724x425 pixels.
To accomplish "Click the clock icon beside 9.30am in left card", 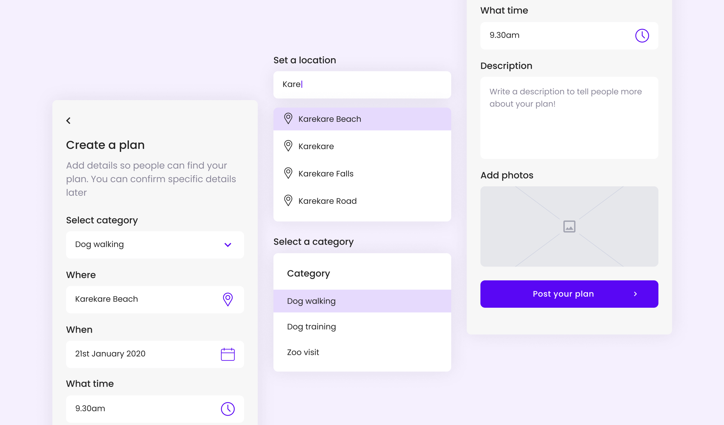I will pos(228,409).
